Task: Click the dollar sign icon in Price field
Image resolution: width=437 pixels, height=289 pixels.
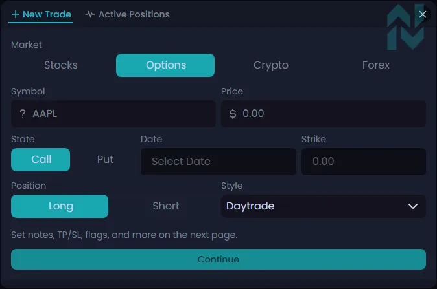Action: click(x=233, y=114)
